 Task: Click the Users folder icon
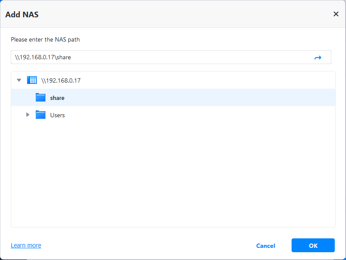click(41, 115)
